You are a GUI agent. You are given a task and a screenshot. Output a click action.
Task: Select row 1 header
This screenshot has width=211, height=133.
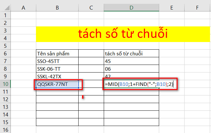tap(5, 15)
